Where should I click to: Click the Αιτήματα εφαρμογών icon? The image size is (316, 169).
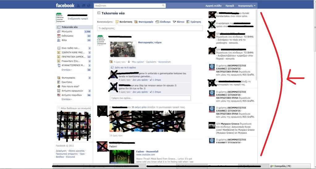pos(59,91)
